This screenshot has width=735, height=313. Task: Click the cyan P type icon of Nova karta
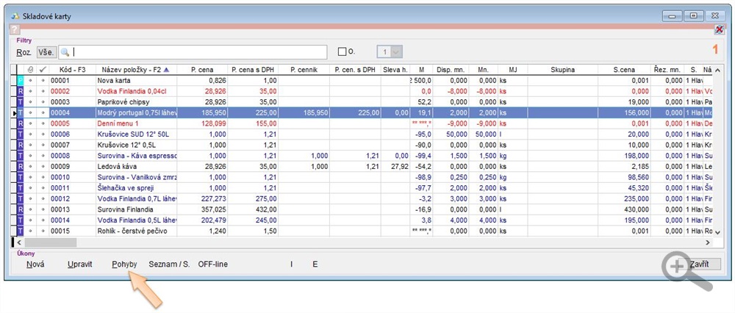coord(21,80)
